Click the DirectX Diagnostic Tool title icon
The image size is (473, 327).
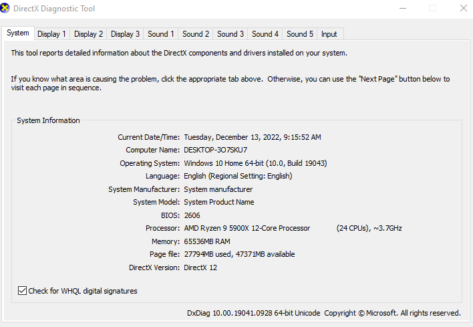click(x=7, y=9)
